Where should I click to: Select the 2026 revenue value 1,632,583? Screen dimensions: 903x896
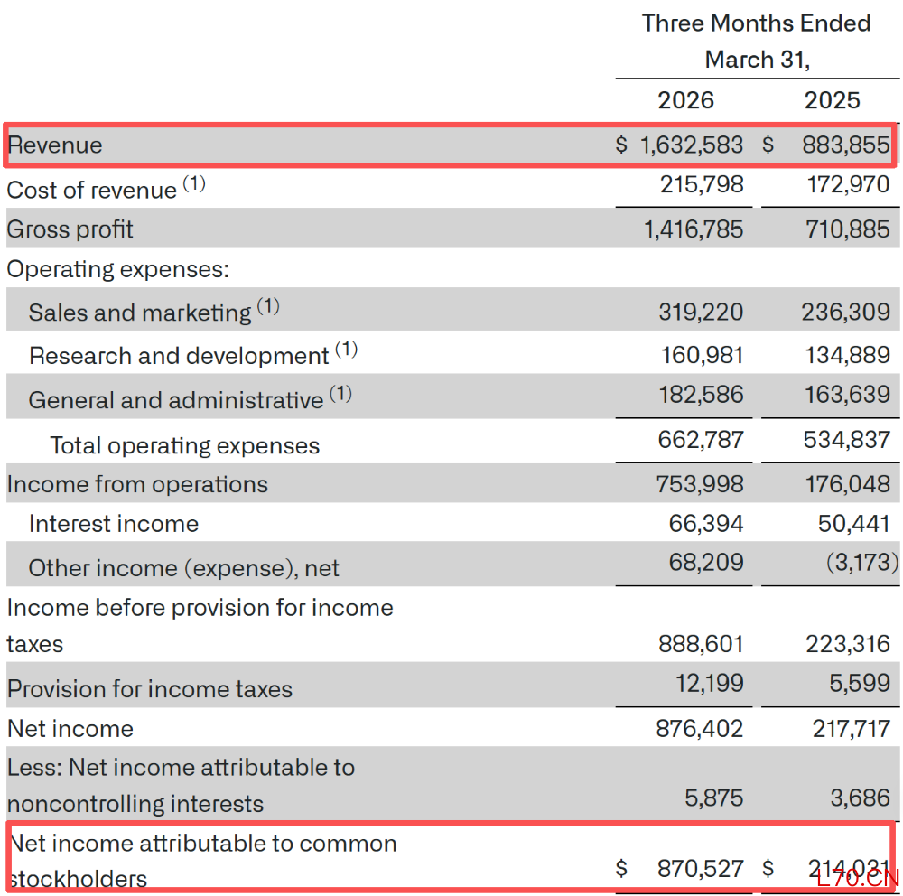692,145
